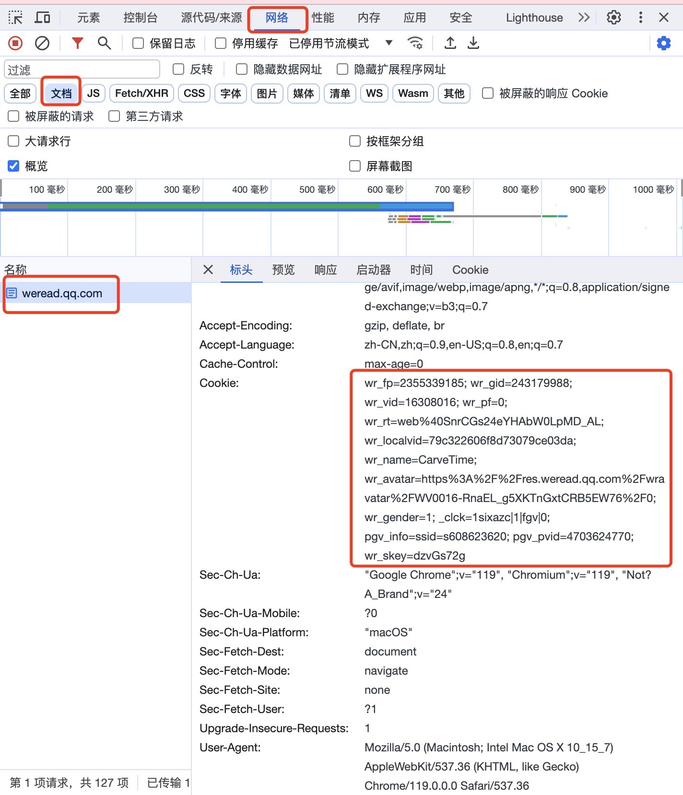Open the network search magnifier
Screen dimensions: 683x795
104,43
